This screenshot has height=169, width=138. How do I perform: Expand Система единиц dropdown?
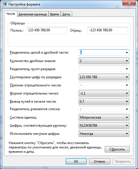pos(104,117)
